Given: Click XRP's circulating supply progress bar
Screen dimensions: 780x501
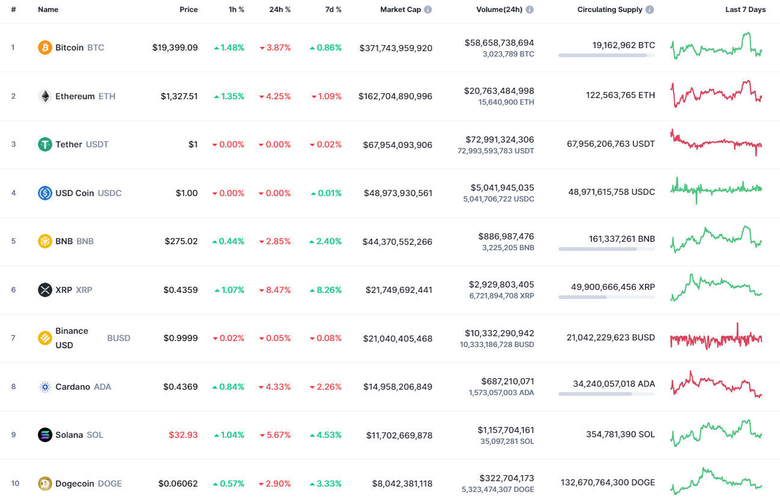Looking at the screenshot, I should coord(607,296).
